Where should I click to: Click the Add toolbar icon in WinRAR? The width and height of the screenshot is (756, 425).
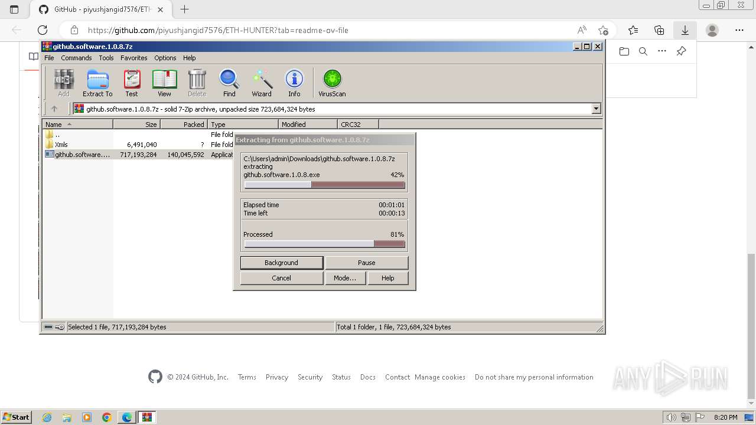pos(63,83)
